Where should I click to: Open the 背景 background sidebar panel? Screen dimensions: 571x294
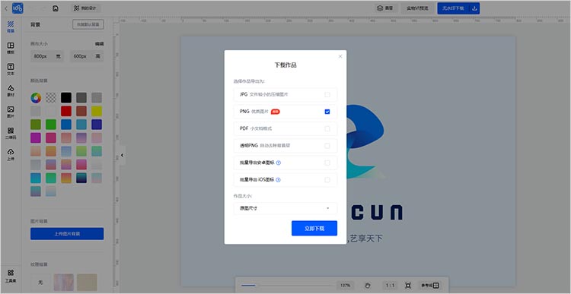click(11, 27)
